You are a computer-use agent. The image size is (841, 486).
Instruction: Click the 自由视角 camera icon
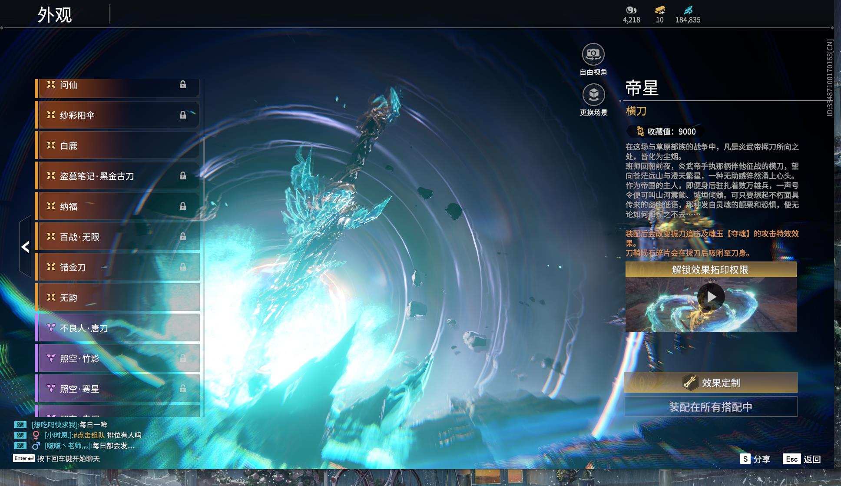(593, 54)
